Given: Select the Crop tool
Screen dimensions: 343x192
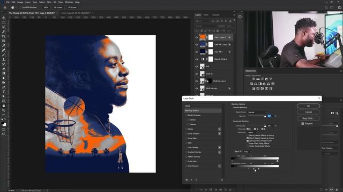Looking at the screenshot, I should click(x=4, y=36).
